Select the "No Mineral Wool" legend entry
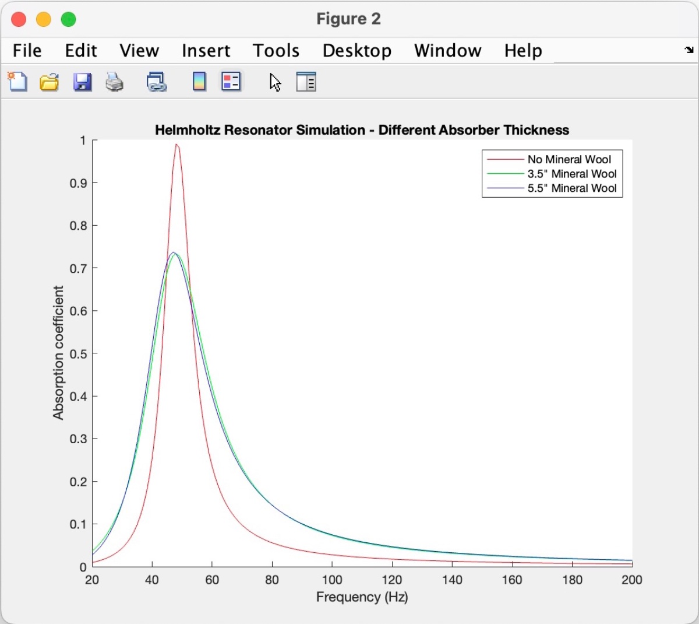This screenshot has width=699, height=624. tap(569, 159)
